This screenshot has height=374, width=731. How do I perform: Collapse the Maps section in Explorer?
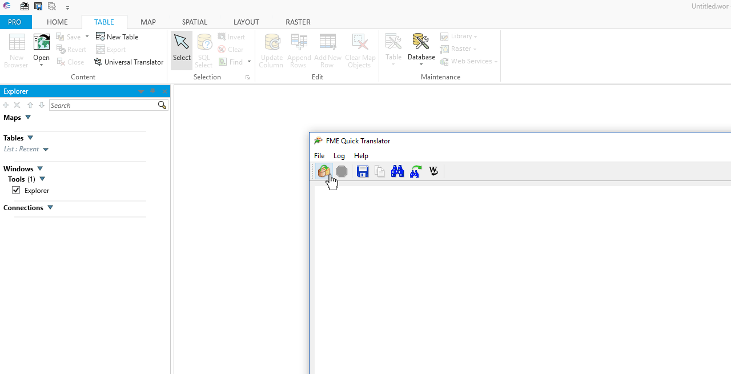click(x=28, y=117)
